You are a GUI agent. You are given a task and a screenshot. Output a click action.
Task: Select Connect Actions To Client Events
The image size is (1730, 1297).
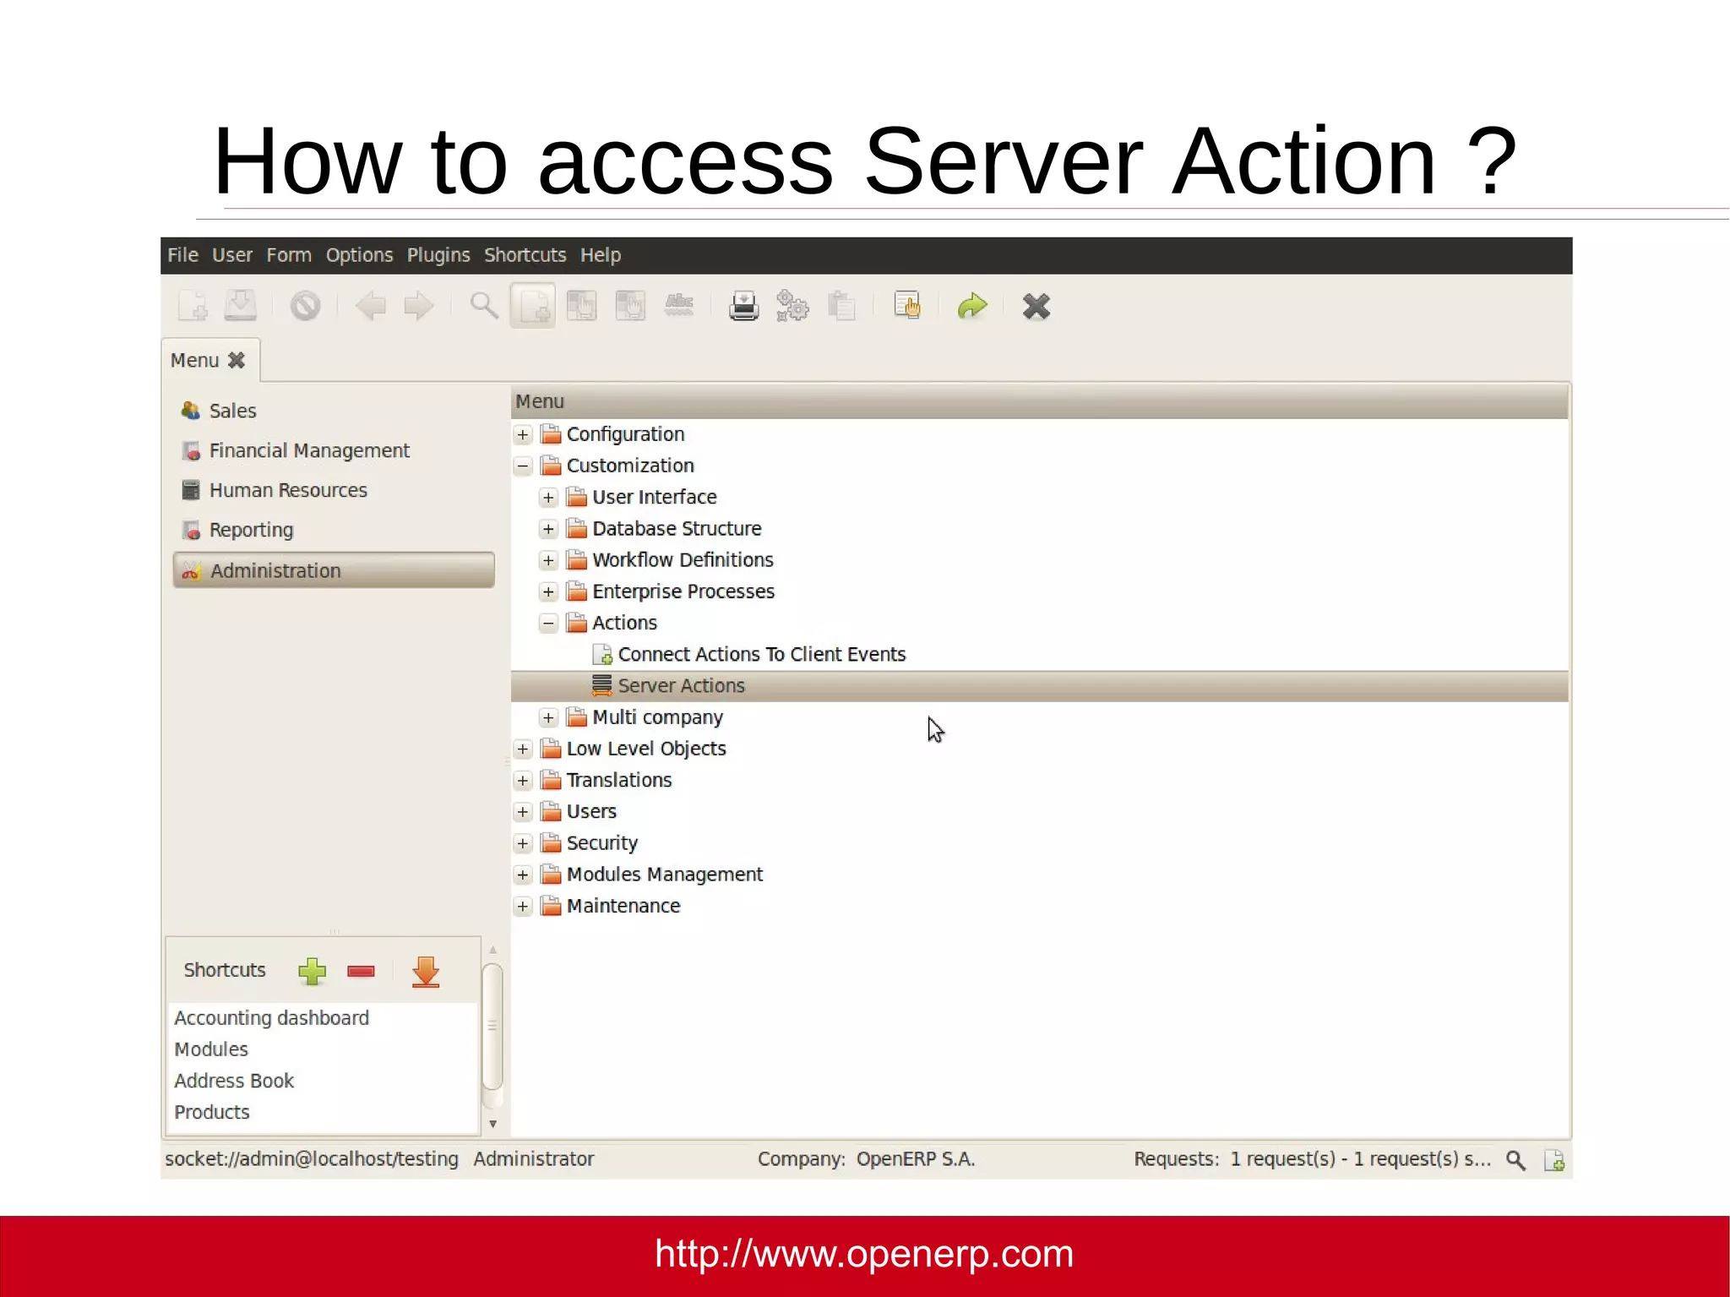pos(761,654)
